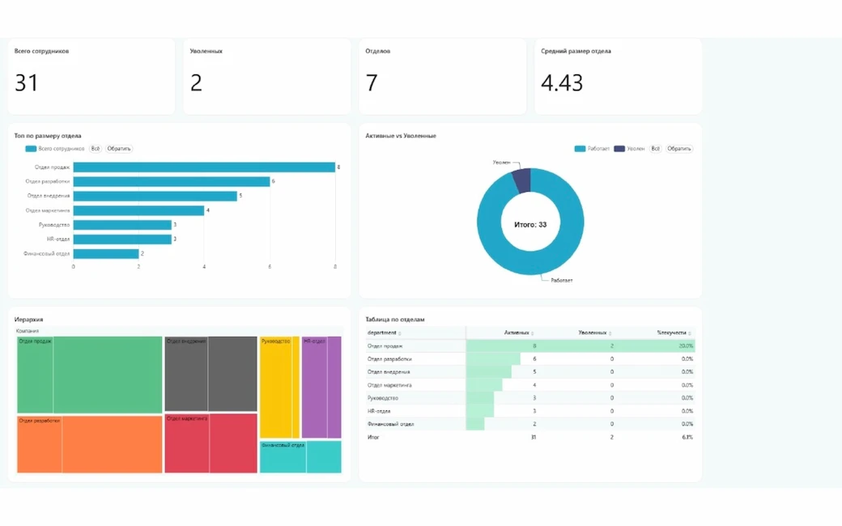Select green Отдел продаж treemap block
Screen dimensions: 842x526
[89, 375]
